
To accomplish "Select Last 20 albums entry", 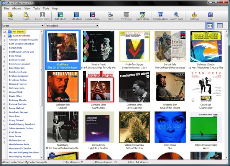I will tap(21, 36).
